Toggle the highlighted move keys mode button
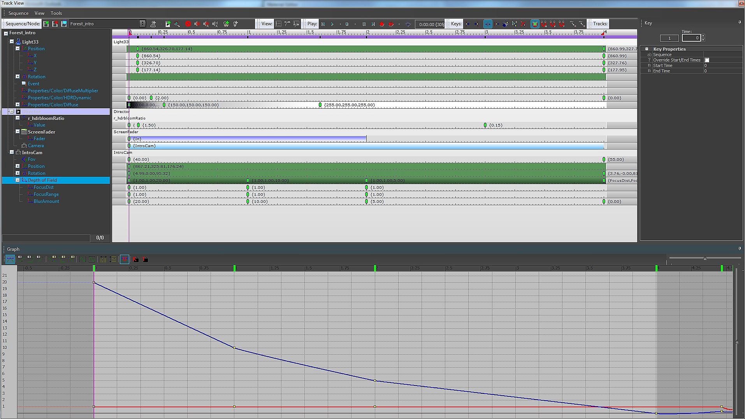745x419 pixels. 487,24
